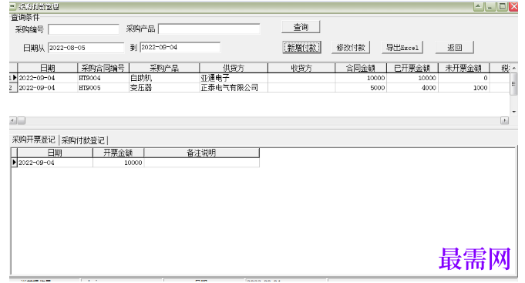The image size is (525, 283).
Task: Click invoiced amount 4000 cell
Action: coord(412,88)
